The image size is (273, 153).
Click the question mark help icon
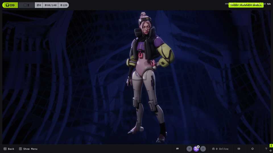click(x=266, y=149)
